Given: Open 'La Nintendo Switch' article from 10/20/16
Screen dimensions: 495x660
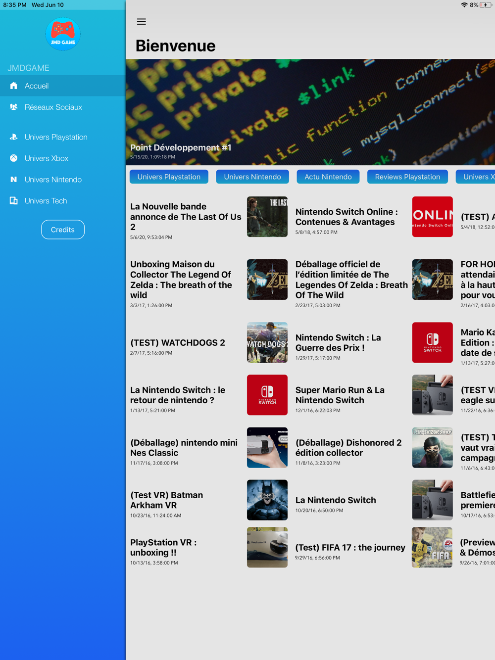Looking at the screenshot, I should 336,500.
